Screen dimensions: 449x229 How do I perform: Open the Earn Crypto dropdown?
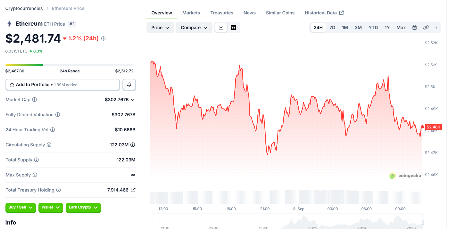tap(83, 207)
